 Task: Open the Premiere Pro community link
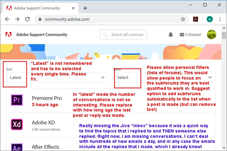point(47,98)
